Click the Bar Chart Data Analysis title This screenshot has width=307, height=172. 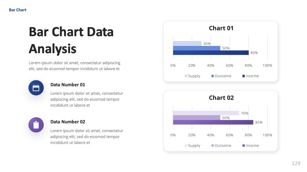coord(71,40)
